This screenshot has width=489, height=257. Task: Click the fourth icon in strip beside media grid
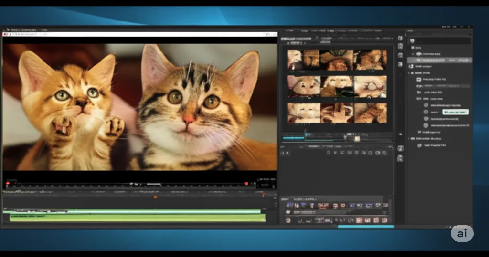400,64
